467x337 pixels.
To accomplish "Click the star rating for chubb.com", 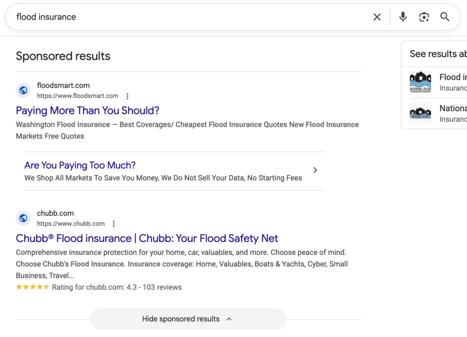I will (32, 287).
